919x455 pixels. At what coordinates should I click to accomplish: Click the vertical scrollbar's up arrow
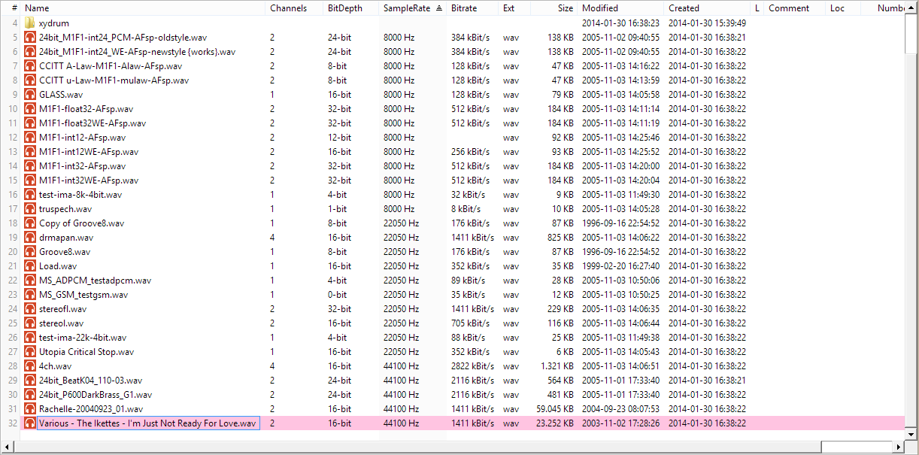tap(912, 8)
